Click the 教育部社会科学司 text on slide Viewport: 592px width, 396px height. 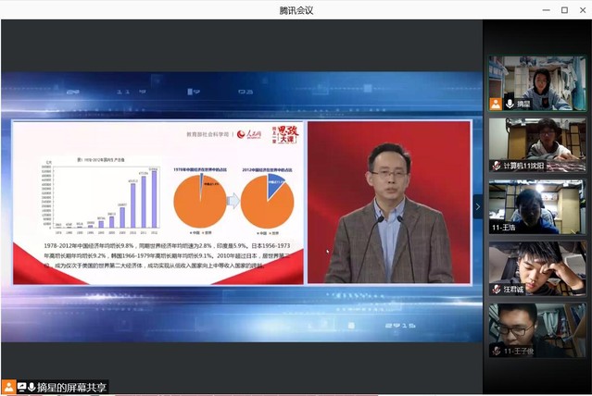208,134
